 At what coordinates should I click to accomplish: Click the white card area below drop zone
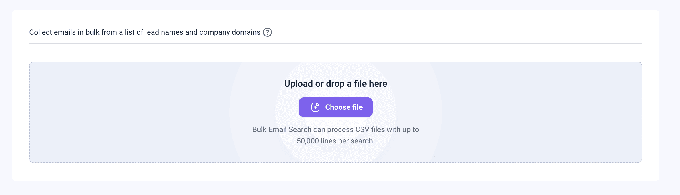(335, 172)
